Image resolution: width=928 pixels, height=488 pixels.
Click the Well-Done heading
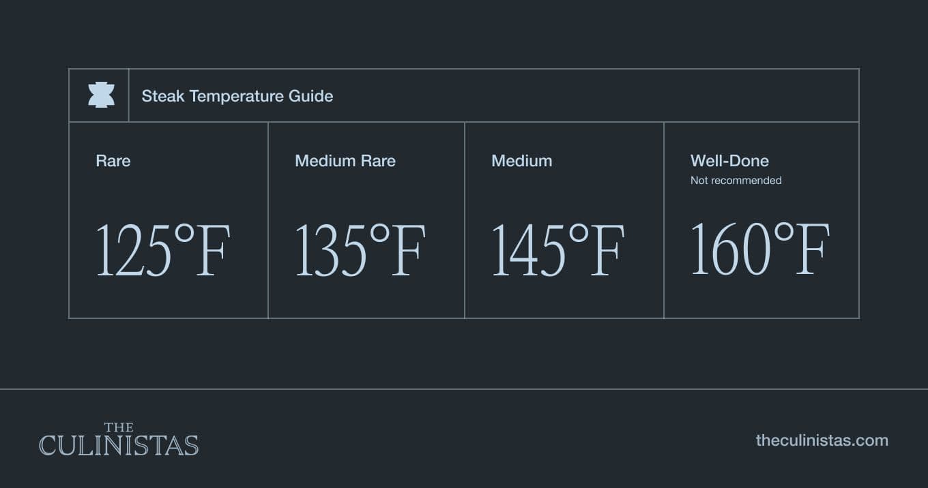tap(729, 161)
